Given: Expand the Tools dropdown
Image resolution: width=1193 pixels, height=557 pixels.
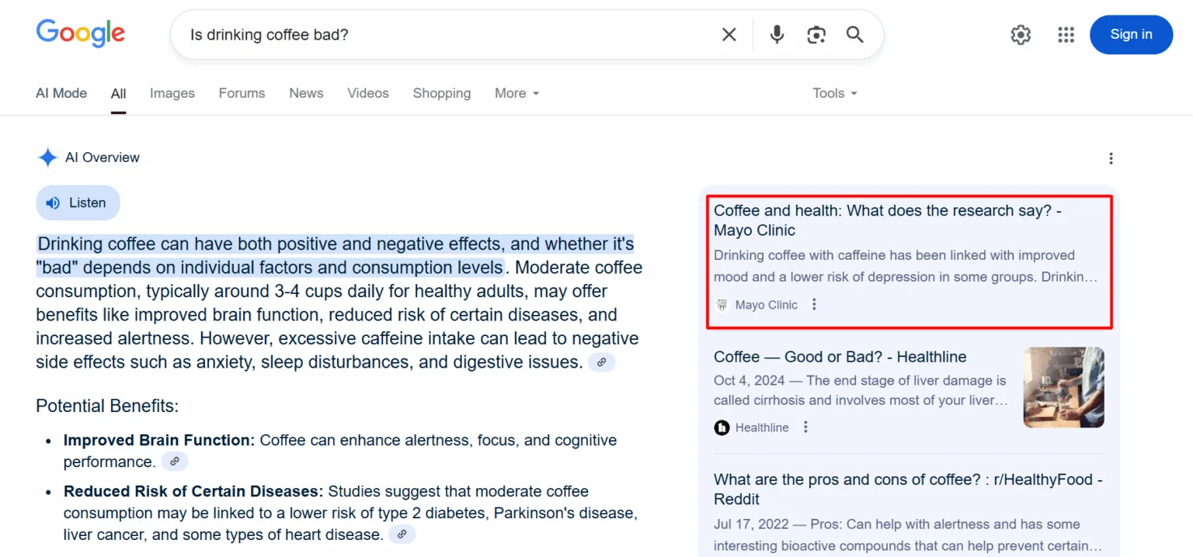Looking at the screenshot, I should pyautogui.click(x=835, y=93).
